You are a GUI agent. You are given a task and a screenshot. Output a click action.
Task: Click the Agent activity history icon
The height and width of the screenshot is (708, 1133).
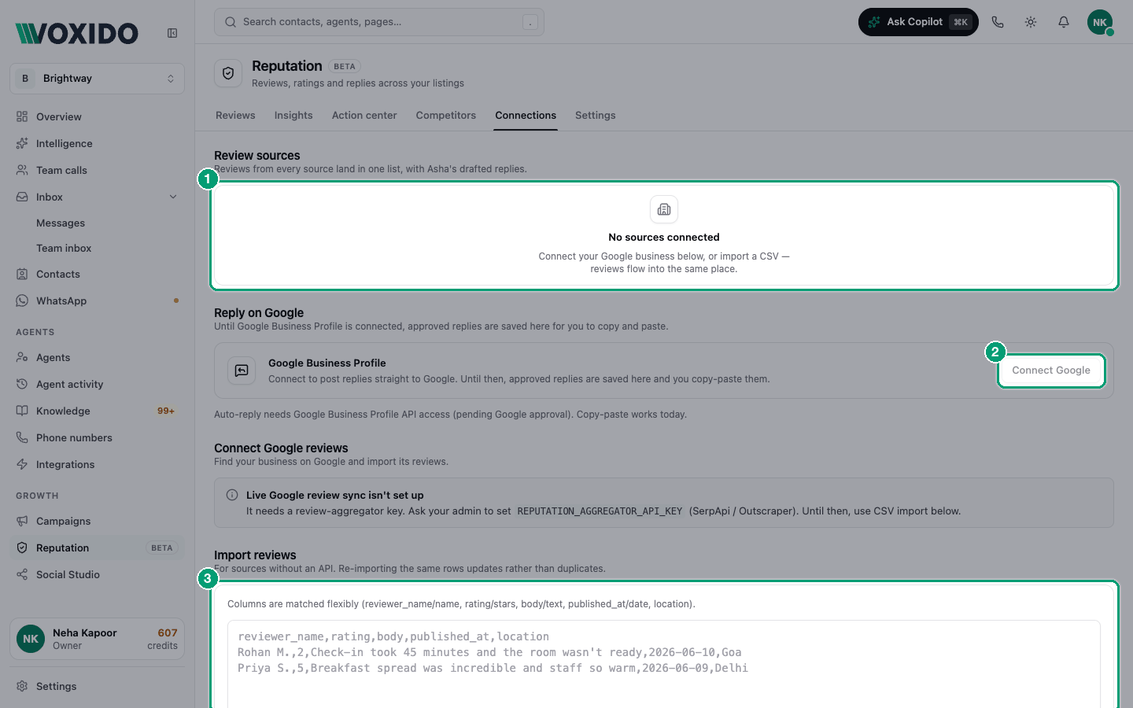[22, 384]
